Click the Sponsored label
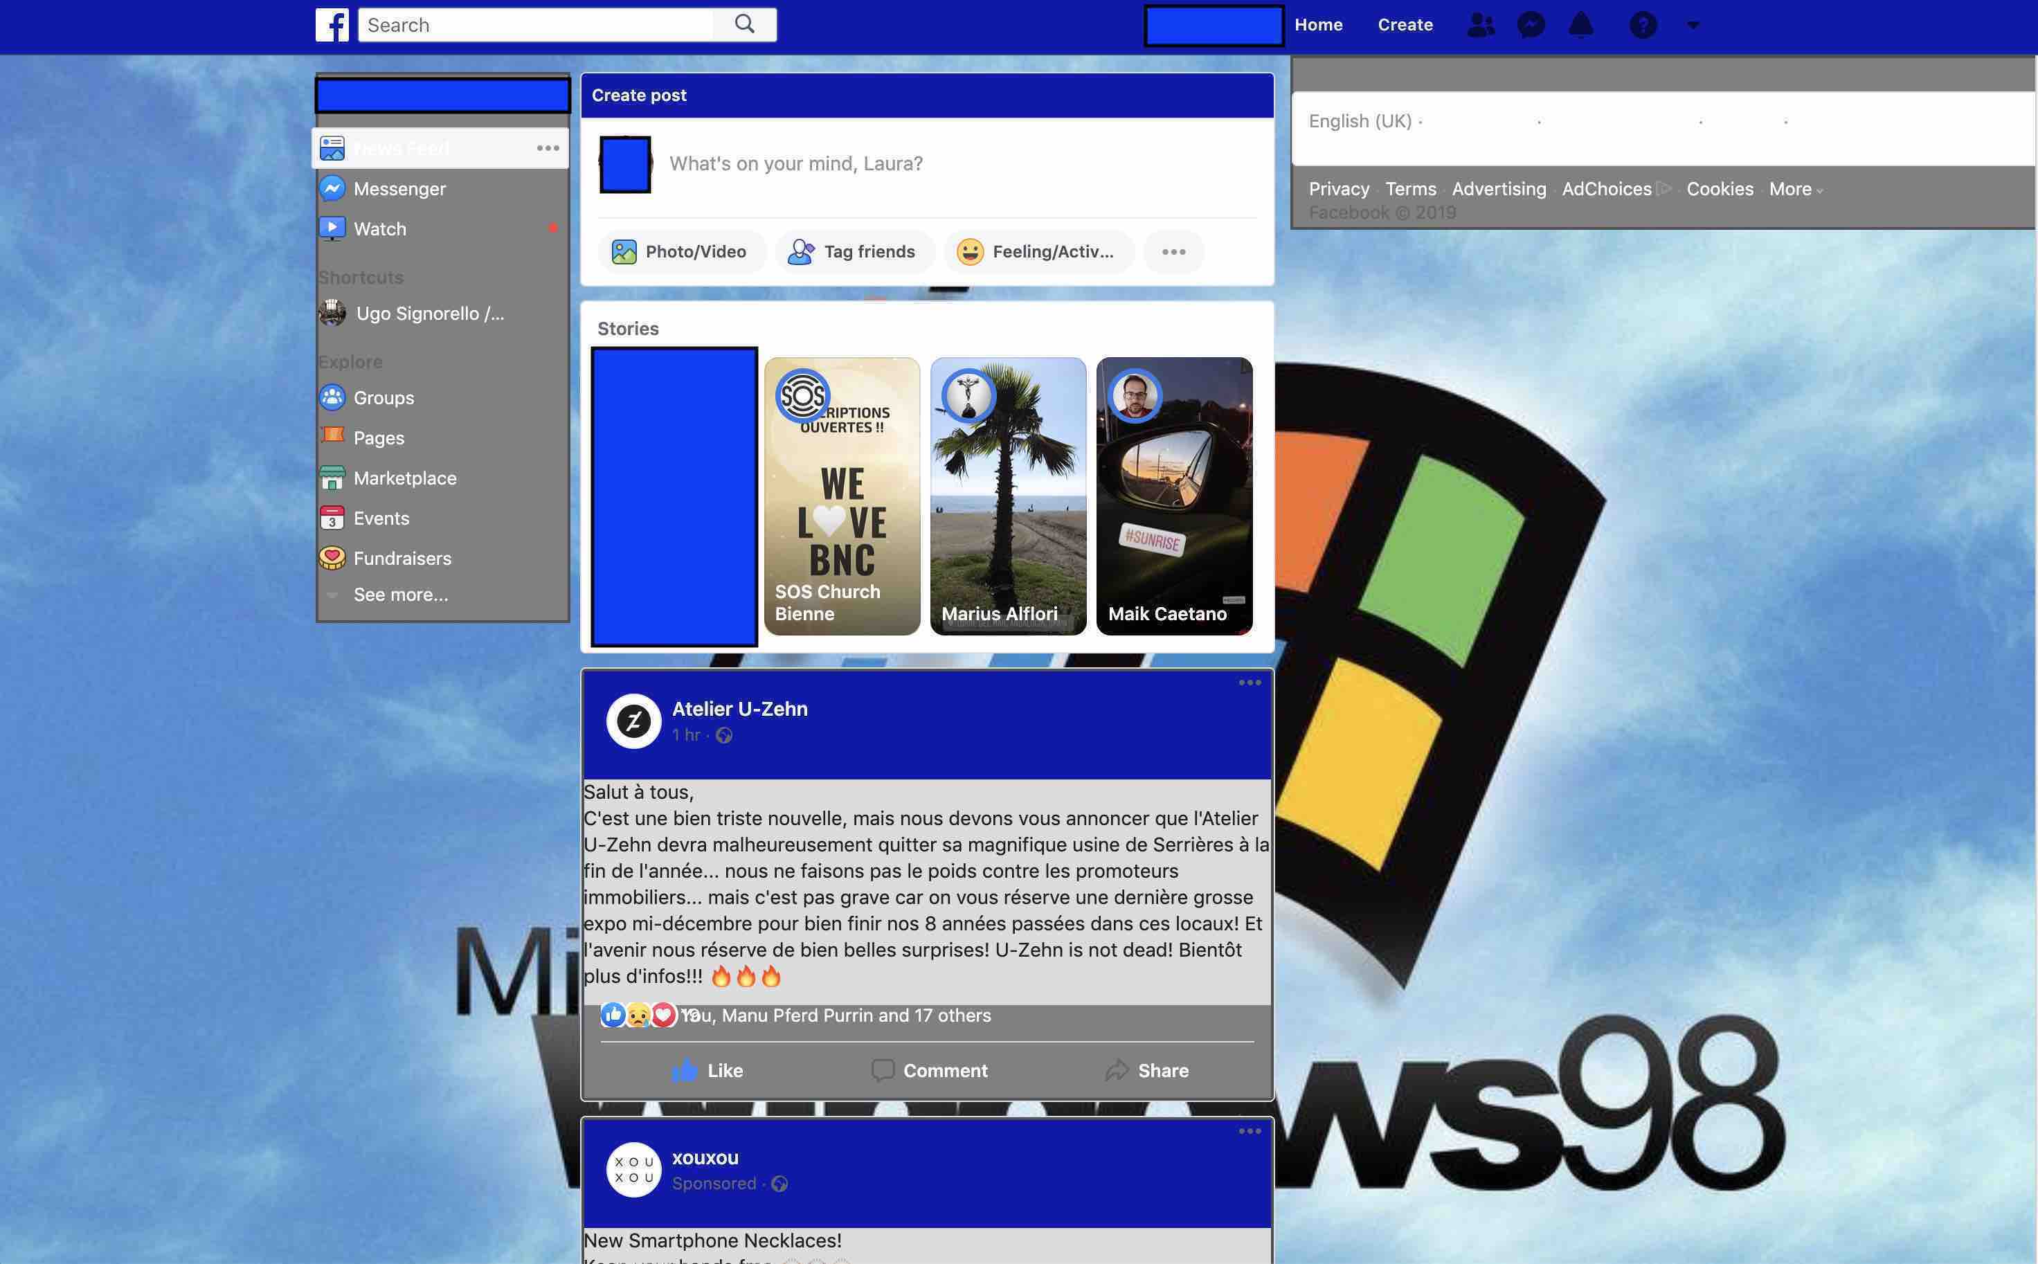This screenshot has width=2038, height=1264. coord(714,1184)
